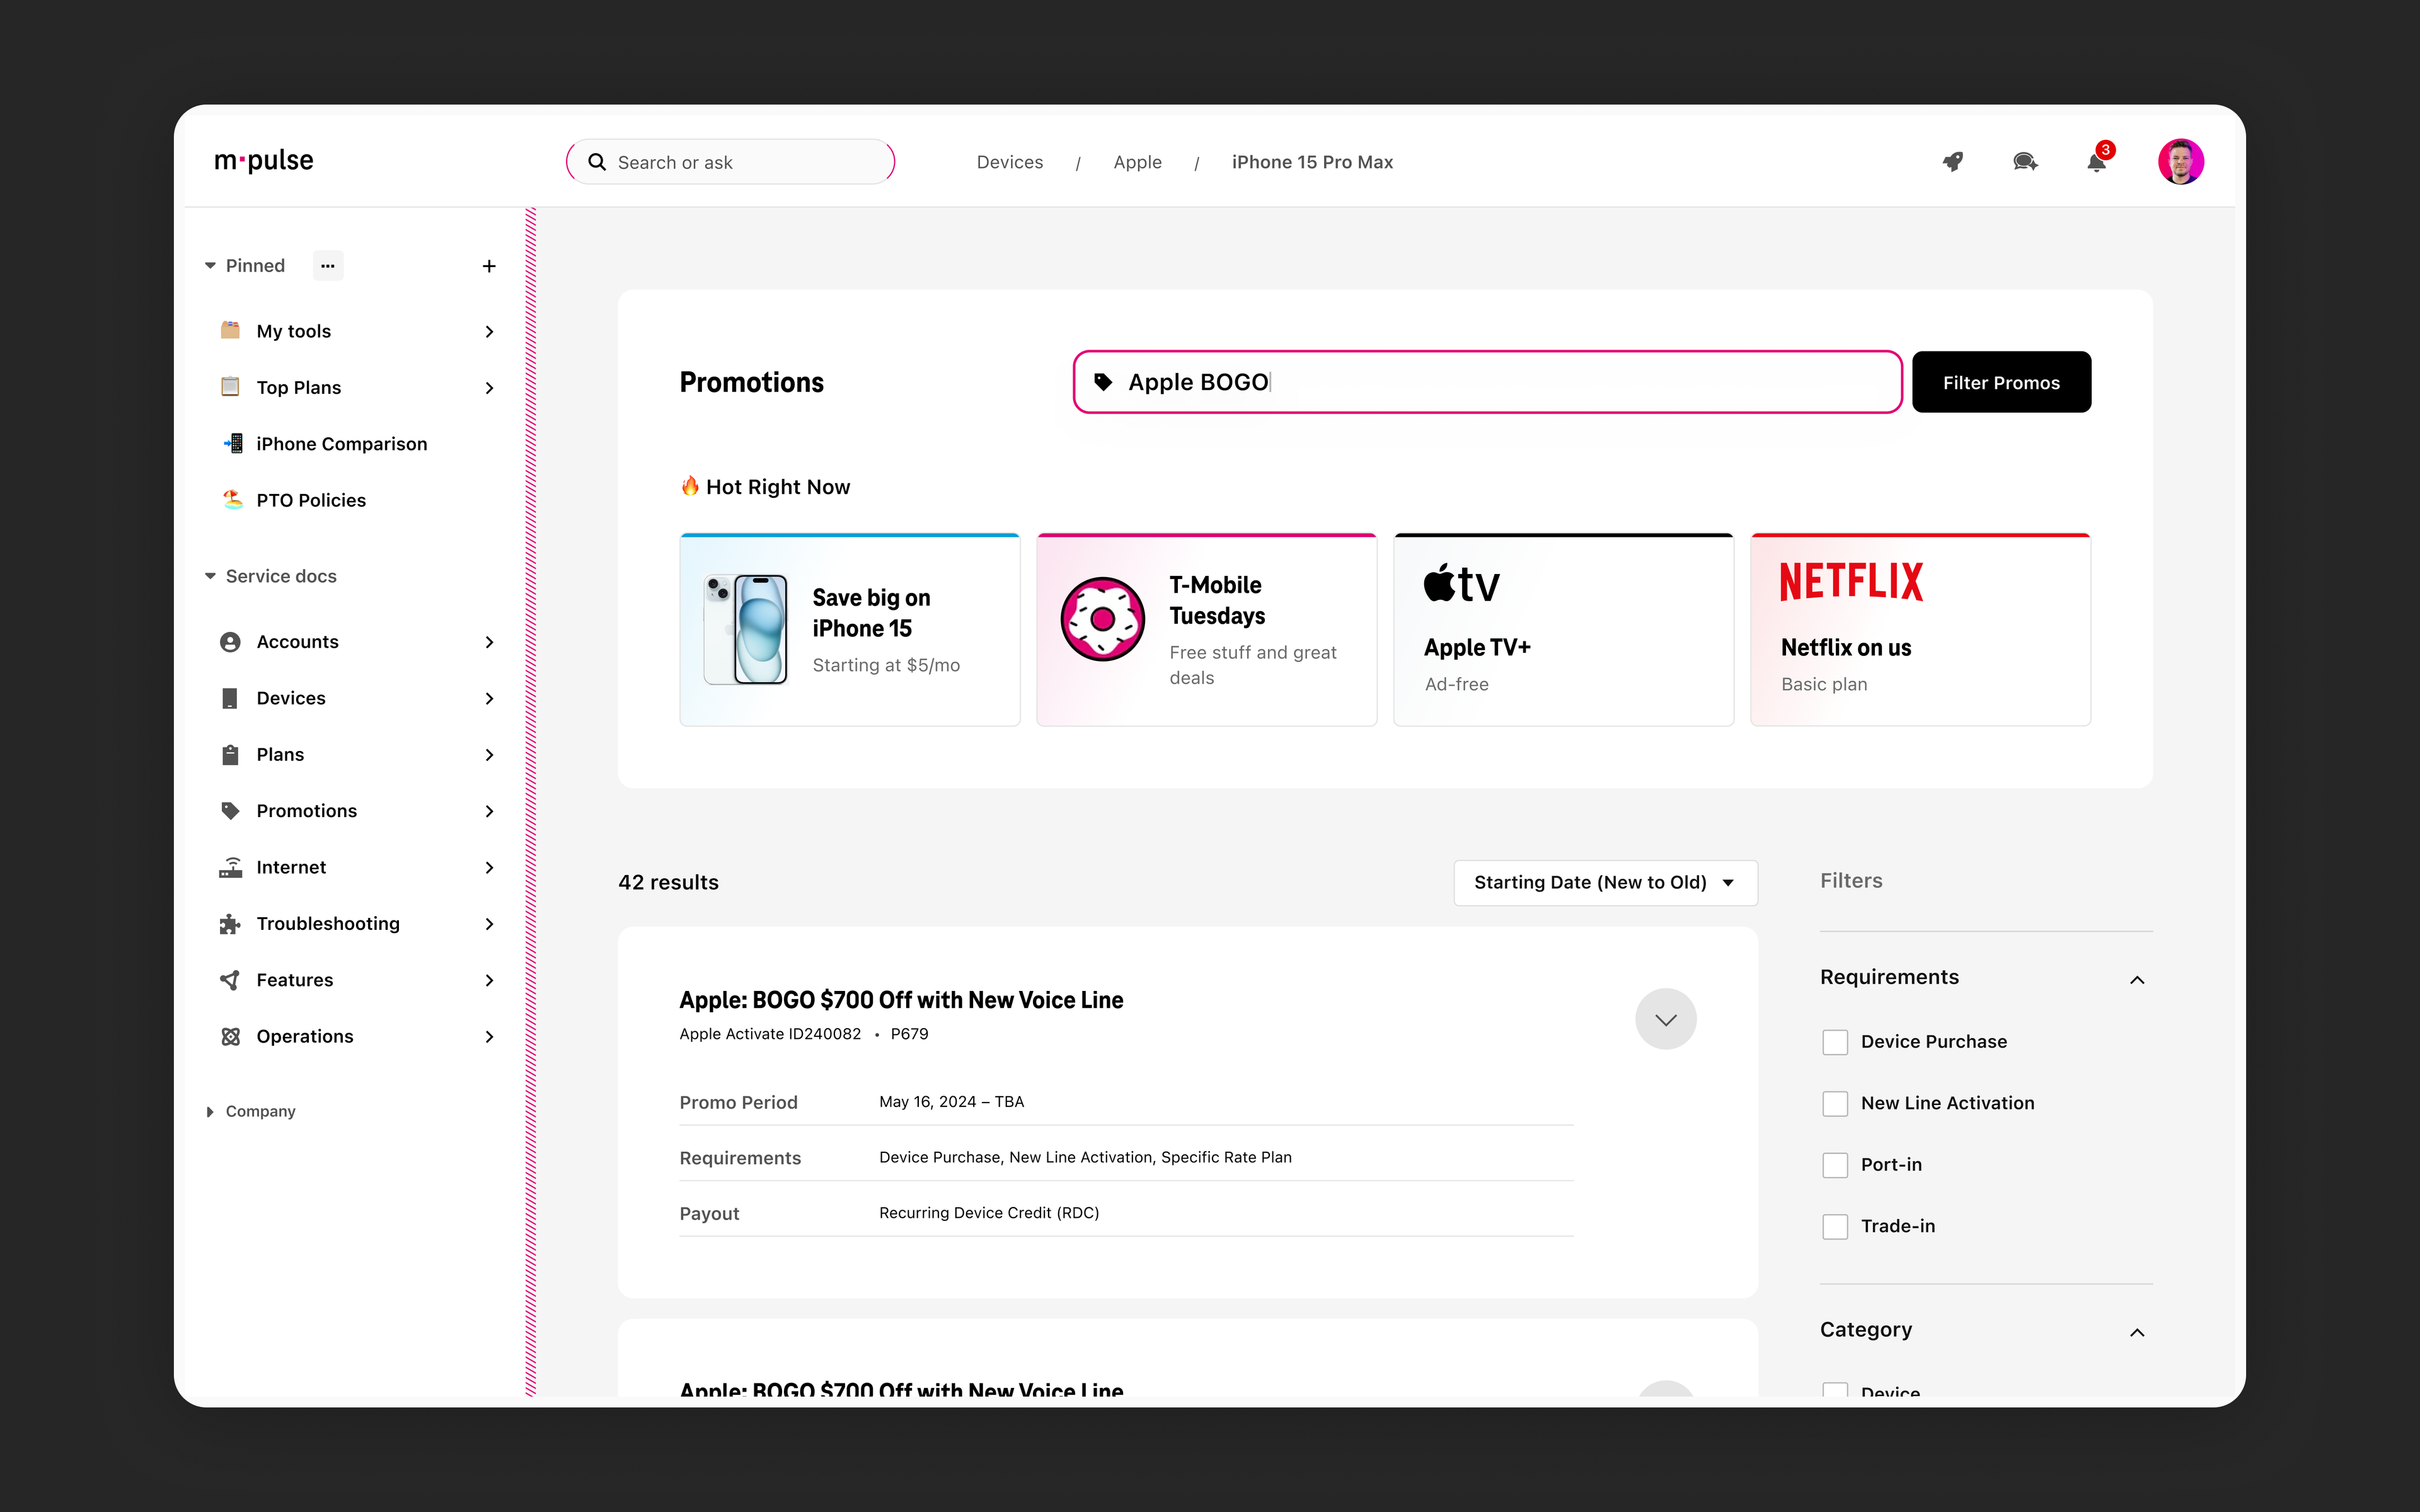Click 'Recurring Device Credit (RDC)' payout text
2420x1512 pixels.
[x=989, y=1213]
